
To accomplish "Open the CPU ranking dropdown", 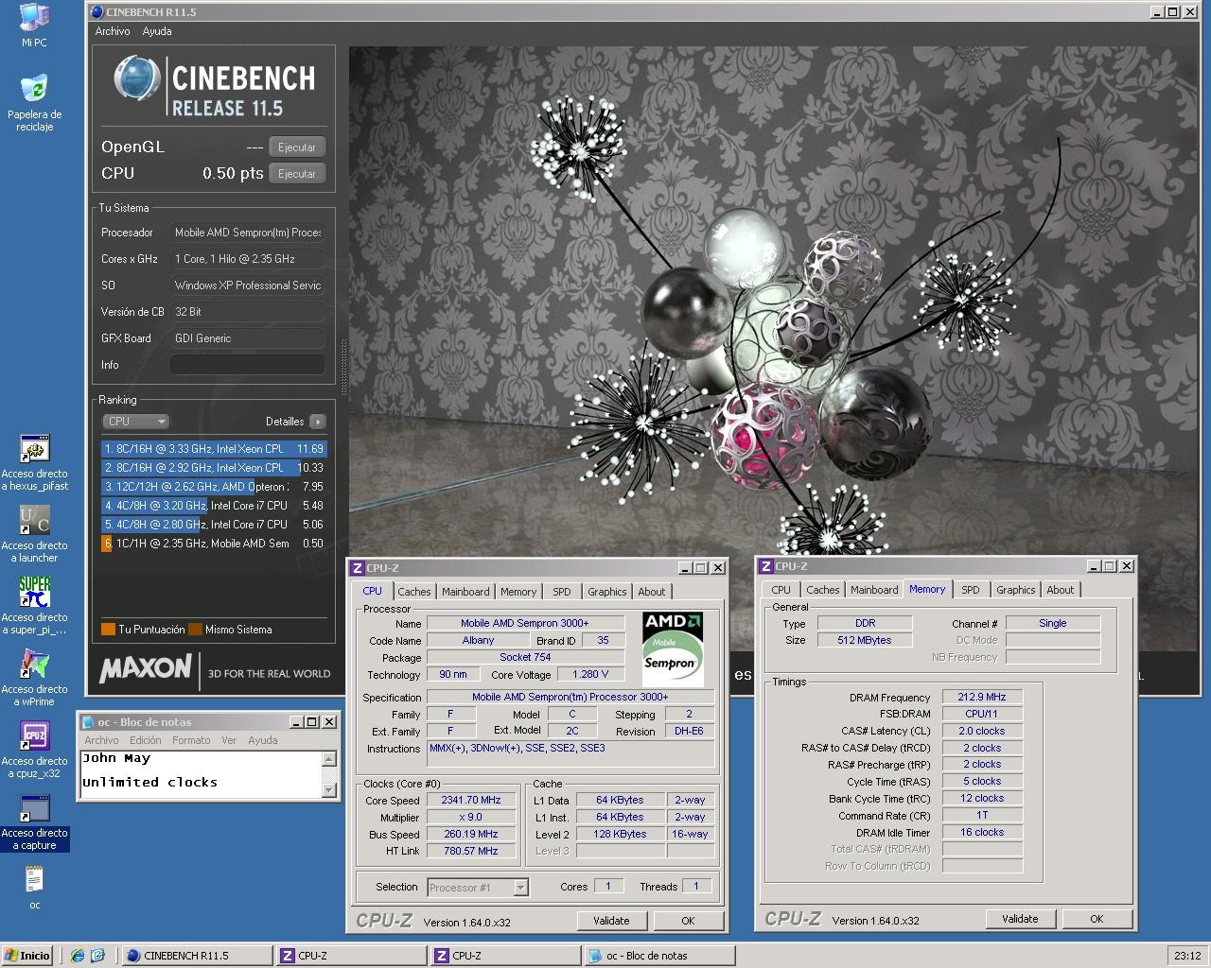I will coord(135,422).
